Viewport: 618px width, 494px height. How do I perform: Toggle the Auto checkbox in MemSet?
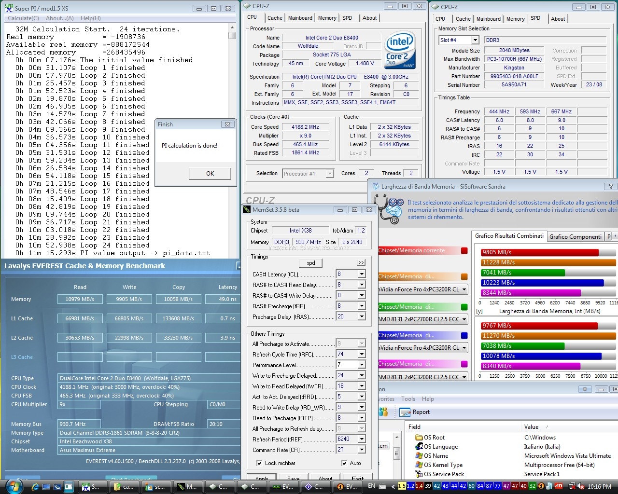click(344, 463)
